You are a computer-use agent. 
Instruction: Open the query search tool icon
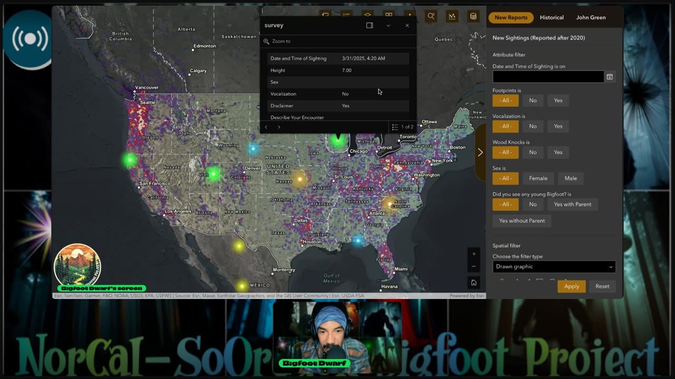click(431, 16)
